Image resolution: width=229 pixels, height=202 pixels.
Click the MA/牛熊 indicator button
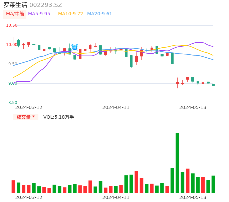point(15,14)
